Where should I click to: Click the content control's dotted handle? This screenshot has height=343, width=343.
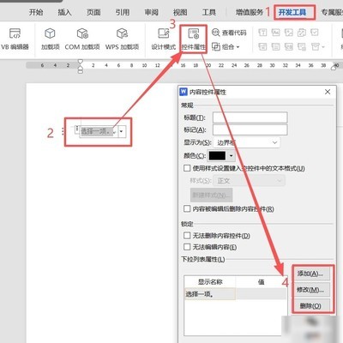(76, 129)
